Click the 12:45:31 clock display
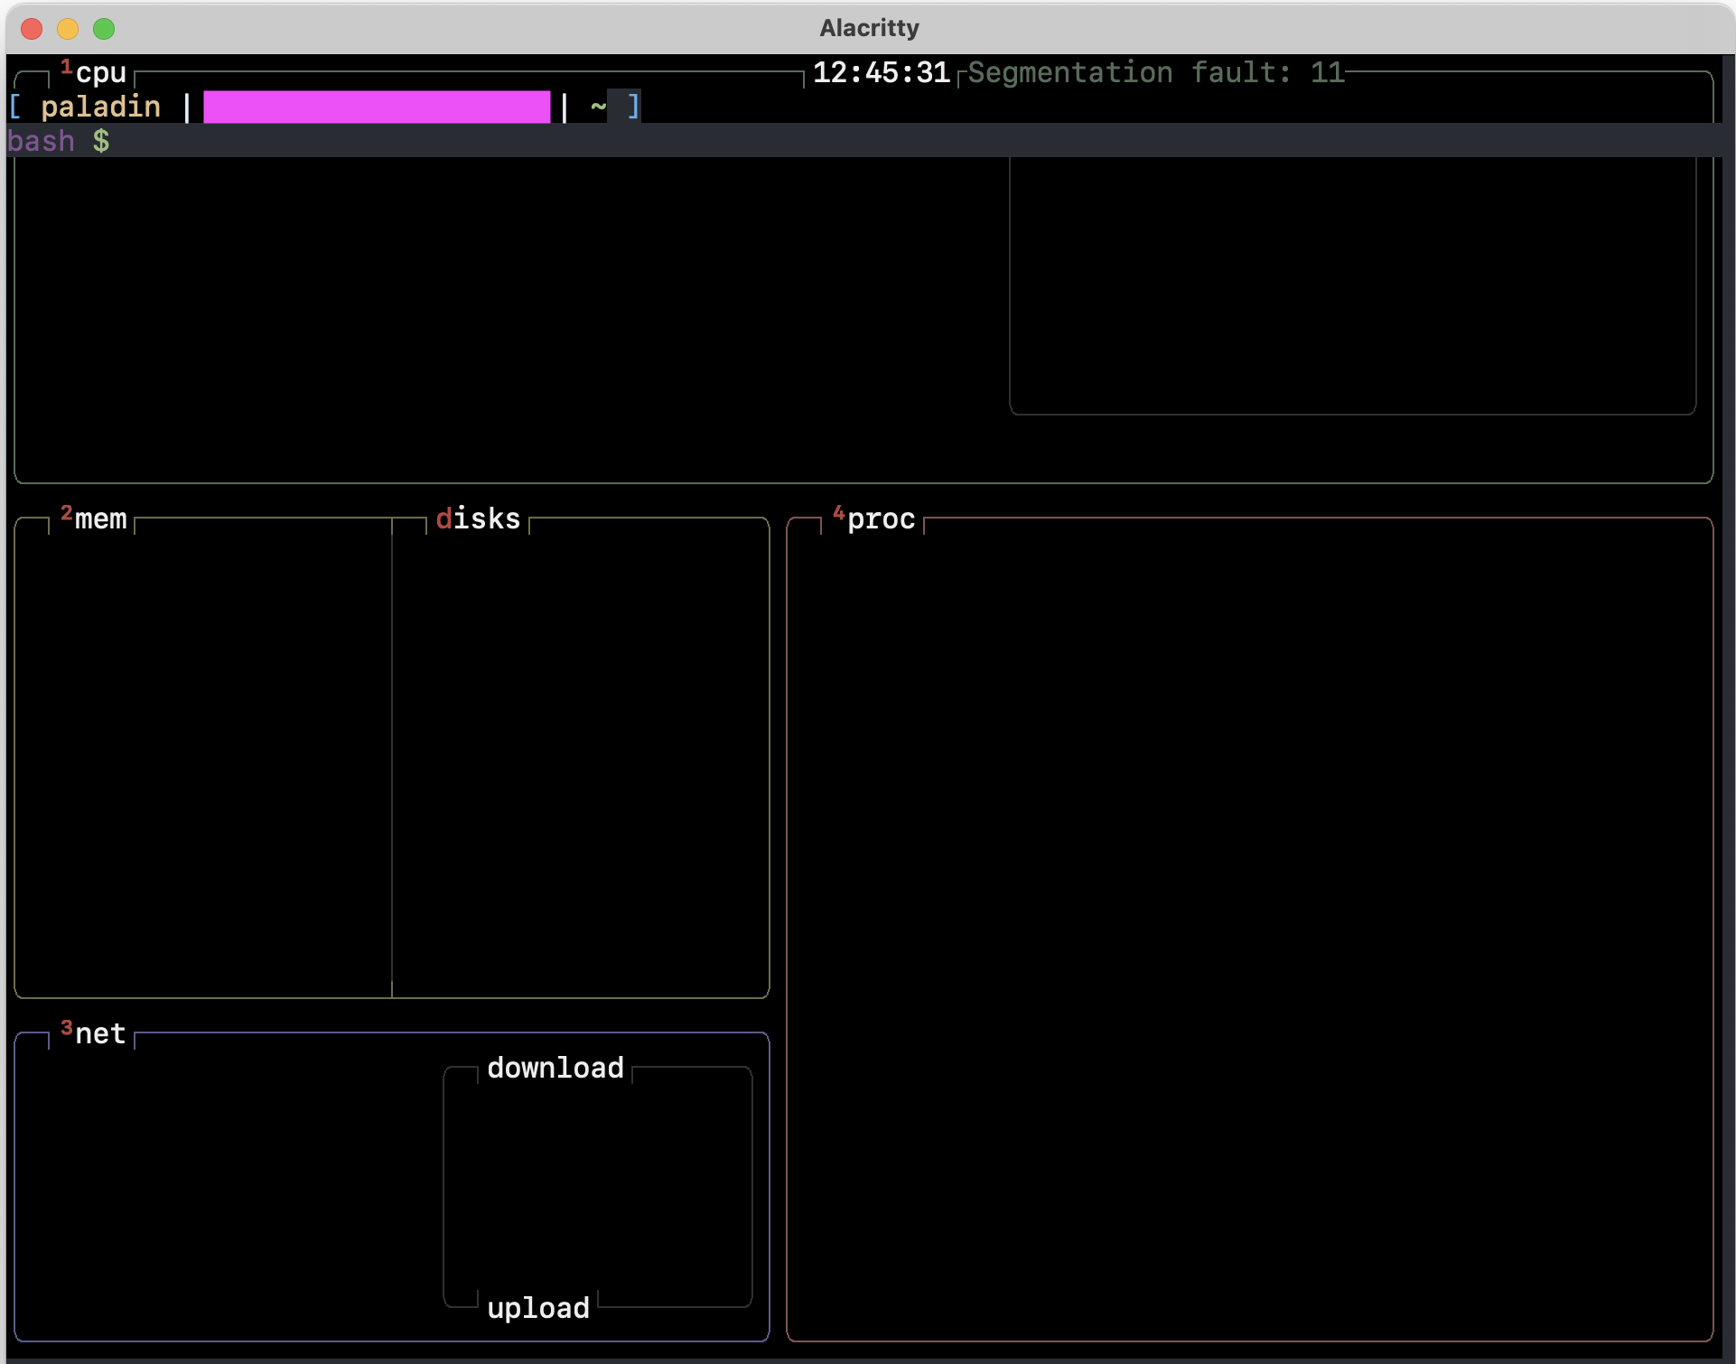The width and height of the screenshot is (1736, 1364). click(x=881, y=73)
